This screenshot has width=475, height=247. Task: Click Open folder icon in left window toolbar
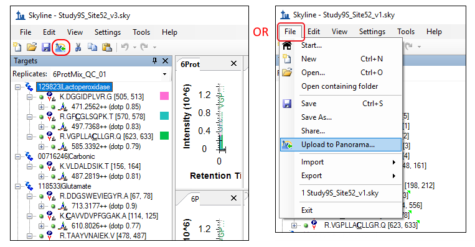32,47
